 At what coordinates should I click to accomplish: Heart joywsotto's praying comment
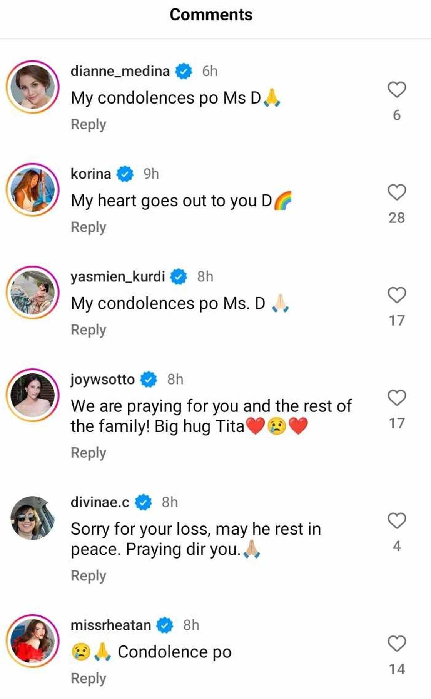coord(396,398)
